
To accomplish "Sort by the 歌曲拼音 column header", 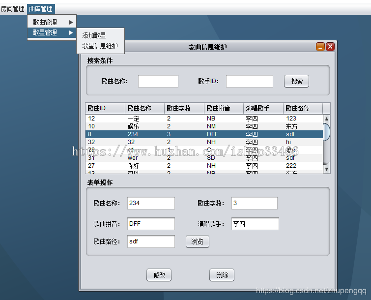I will click(x=224, y=109).
